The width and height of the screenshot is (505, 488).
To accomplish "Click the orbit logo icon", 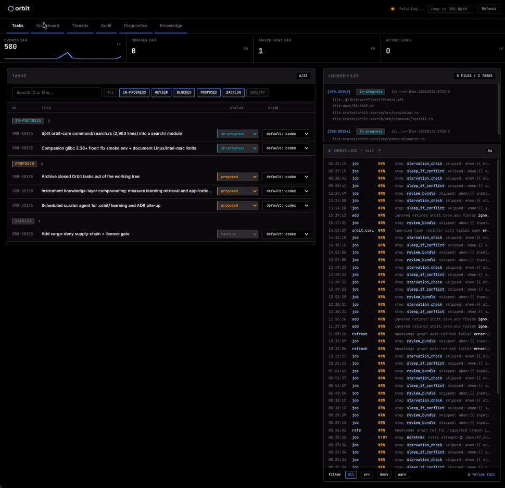I will click(10, 9).
